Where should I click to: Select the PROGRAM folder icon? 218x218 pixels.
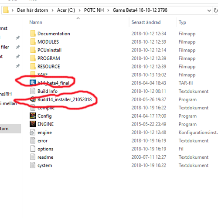pyautogui.click(x=33, y=58)
